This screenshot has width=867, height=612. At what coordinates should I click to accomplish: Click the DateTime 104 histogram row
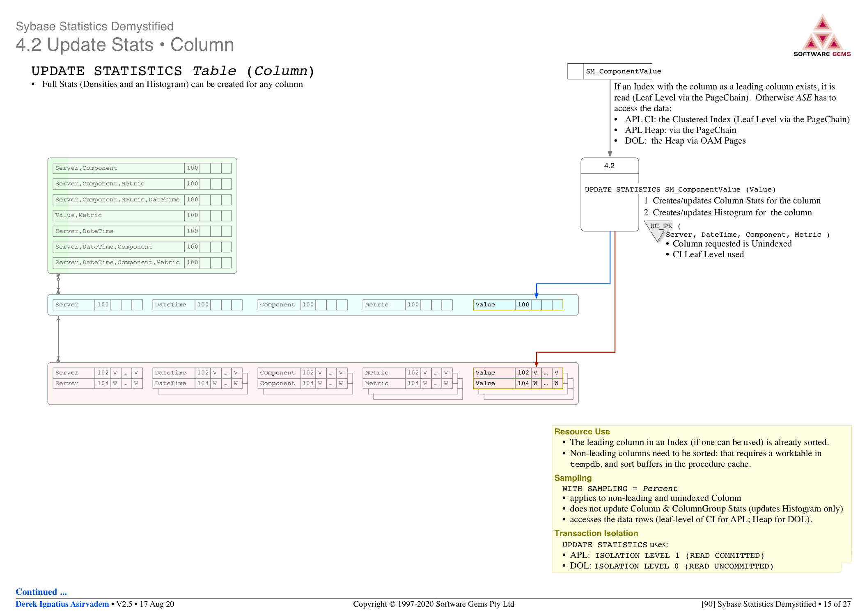click(197, 384)
